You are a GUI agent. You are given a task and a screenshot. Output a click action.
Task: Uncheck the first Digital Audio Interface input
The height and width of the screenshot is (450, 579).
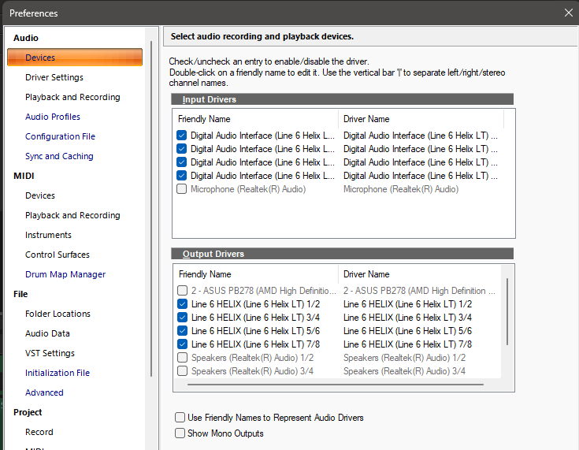point(182,136)
